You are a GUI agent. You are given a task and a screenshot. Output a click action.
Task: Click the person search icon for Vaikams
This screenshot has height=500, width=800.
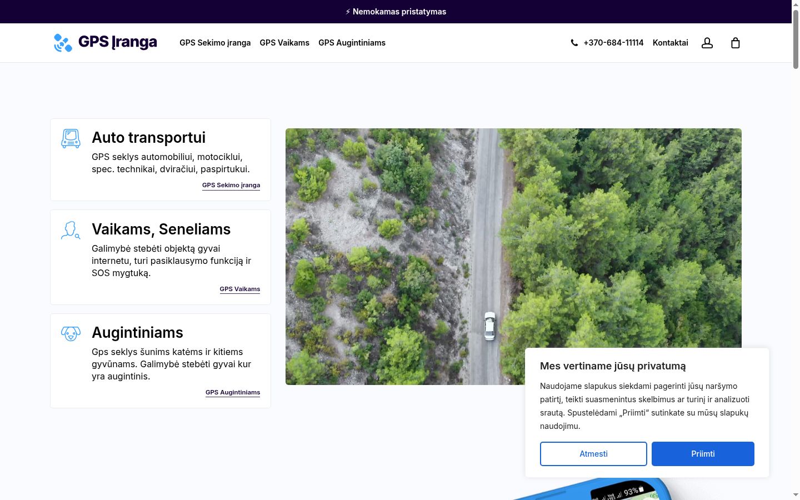pos(71,230)
